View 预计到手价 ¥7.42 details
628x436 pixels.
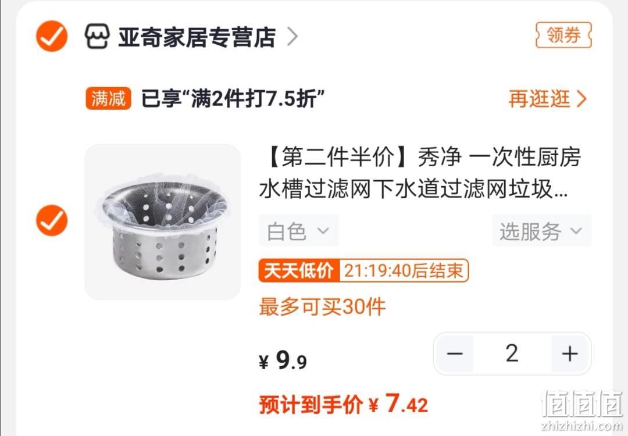(x=344, y=404)
